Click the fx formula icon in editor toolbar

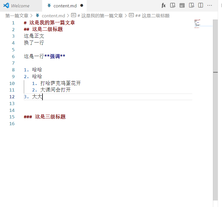(x=164, y=5)
